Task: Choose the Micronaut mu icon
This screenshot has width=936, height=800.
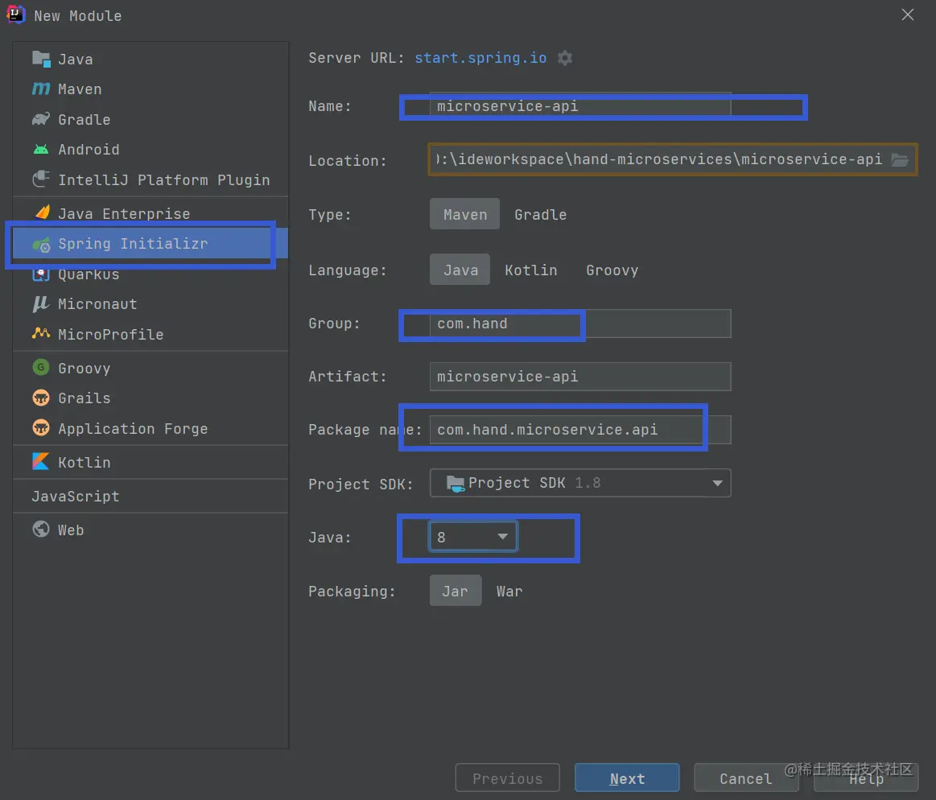Action: pyautogui.click(x=40, y=304)
